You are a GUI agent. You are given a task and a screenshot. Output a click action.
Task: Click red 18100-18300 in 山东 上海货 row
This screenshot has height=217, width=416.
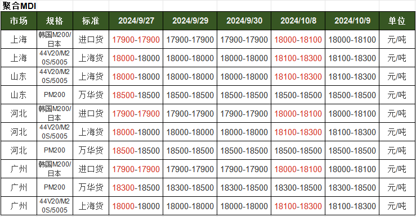point(298,77)
